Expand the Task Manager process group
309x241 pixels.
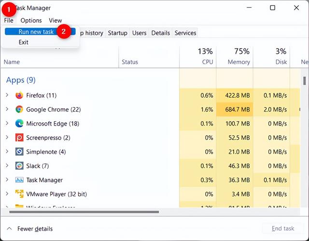point(7,180)
